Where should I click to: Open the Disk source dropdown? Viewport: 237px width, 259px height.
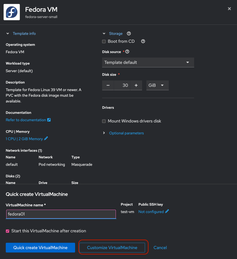tap(148, 62)
